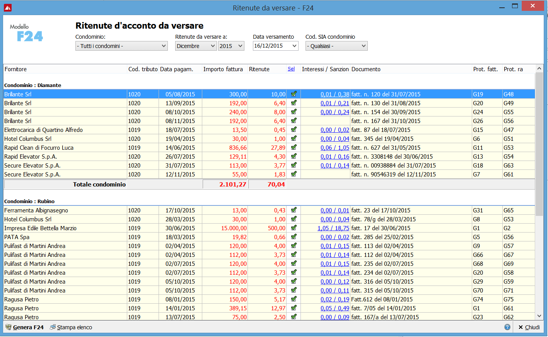Toggle selection for Ferramenta Albignasegno row

pos(294,210)
